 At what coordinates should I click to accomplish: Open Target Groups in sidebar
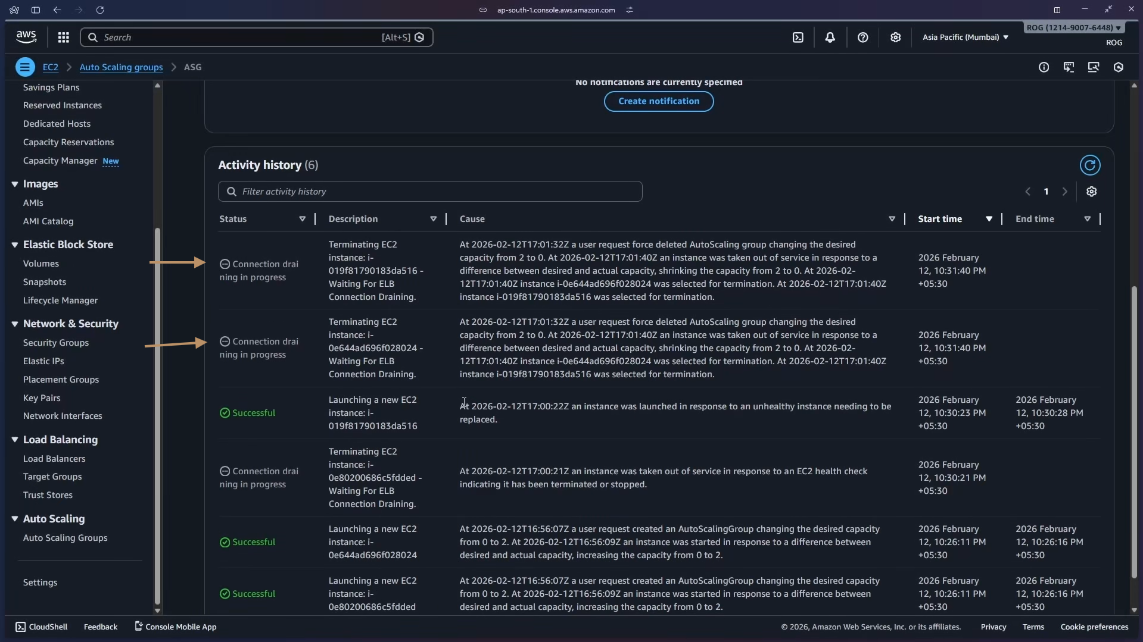click(52, 477)
